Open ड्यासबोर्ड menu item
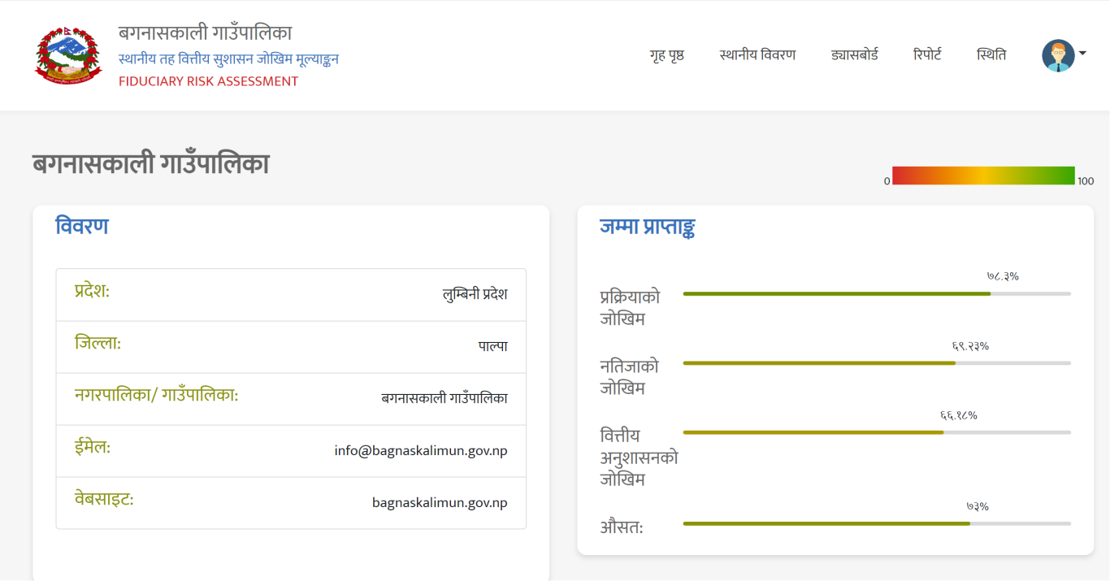The height and width of the screenshot is (581, 1110). pos(854,55)
